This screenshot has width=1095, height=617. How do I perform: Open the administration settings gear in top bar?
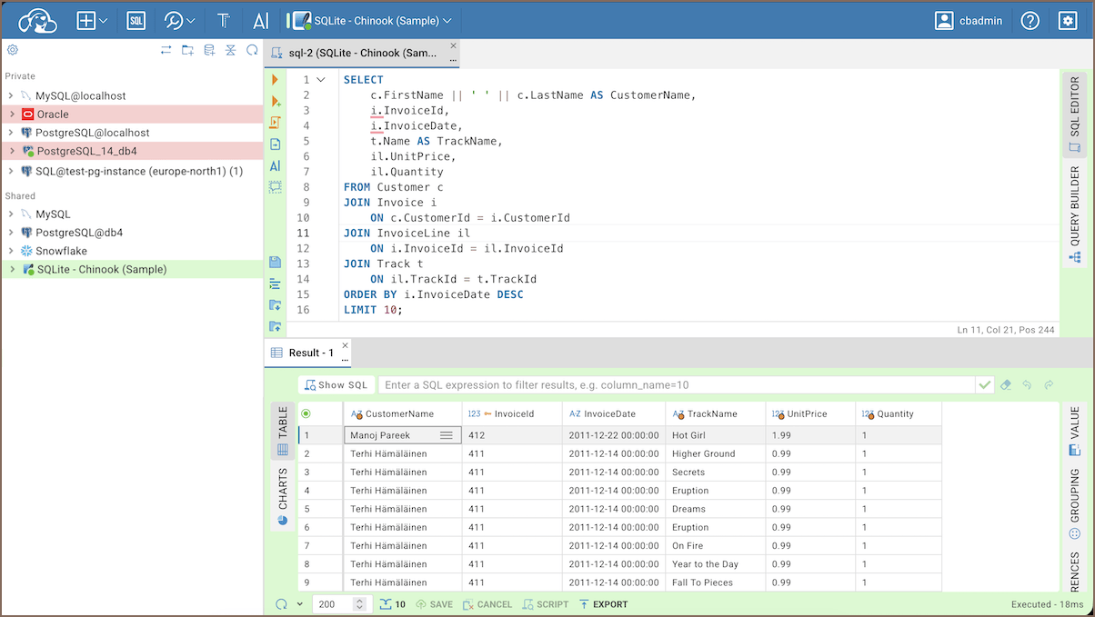[x=1069, y=20]
